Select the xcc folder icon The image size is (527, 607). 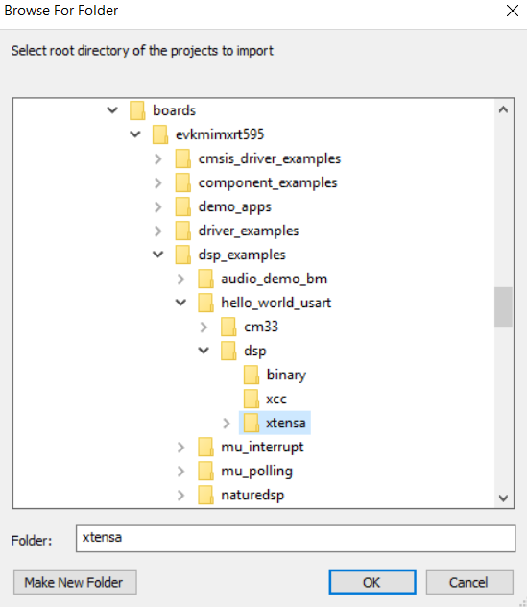(252, 399)
